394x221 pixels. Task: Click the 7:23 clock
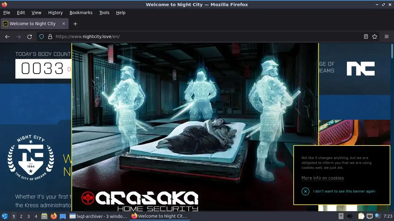pos(388,216)
